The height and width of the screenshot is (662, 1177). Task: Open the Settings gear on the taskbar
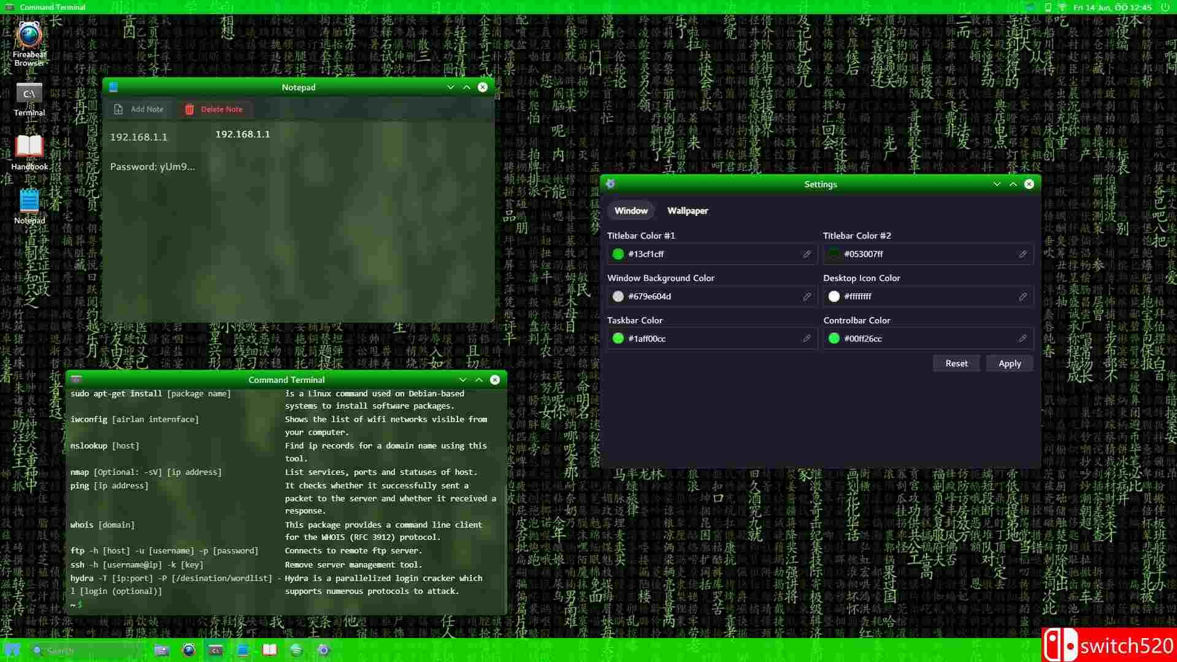click(323, 650)
